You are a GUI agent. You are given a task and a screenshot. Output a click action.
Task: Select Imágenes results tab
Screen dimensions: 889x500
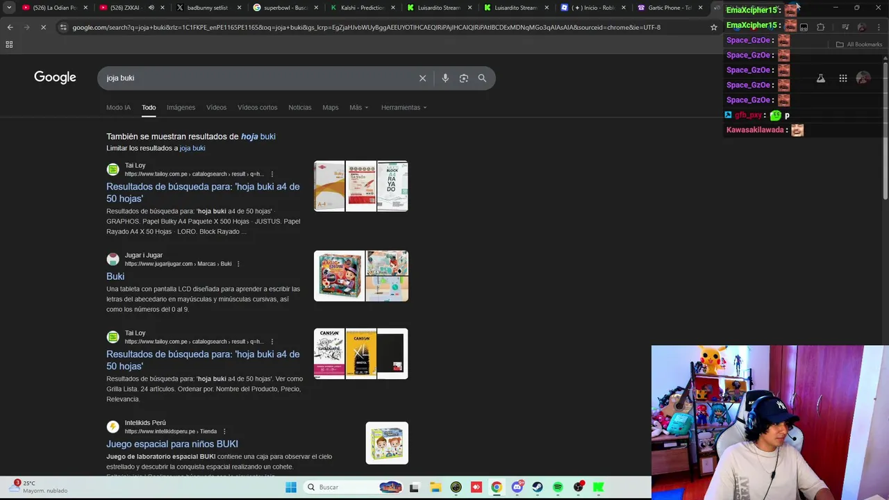pyautogui.click(x=181, y=108)
